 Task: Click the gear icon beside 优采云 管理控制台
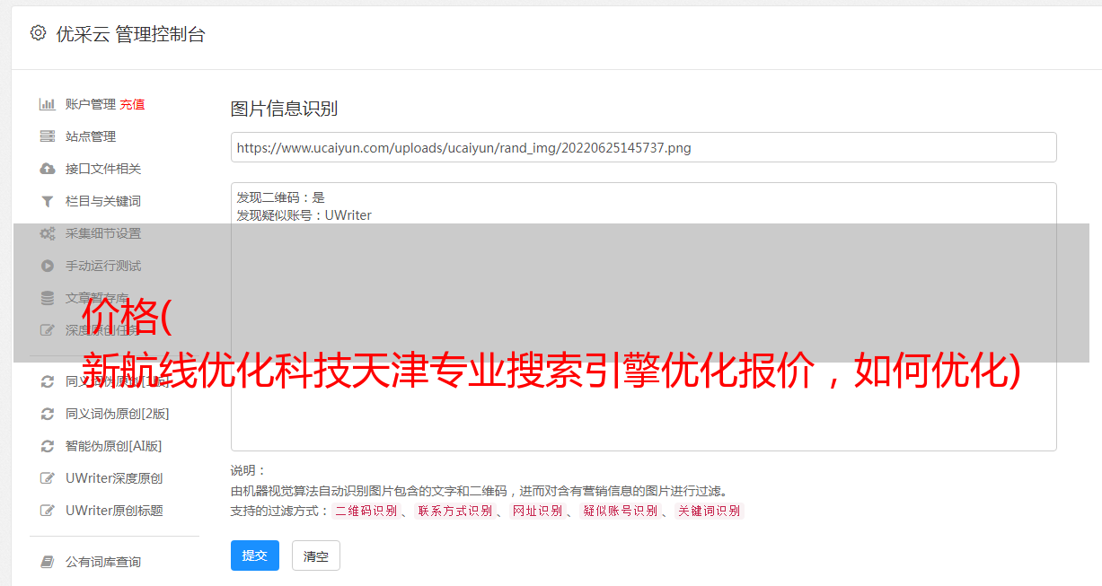click(x=38, y=33)
